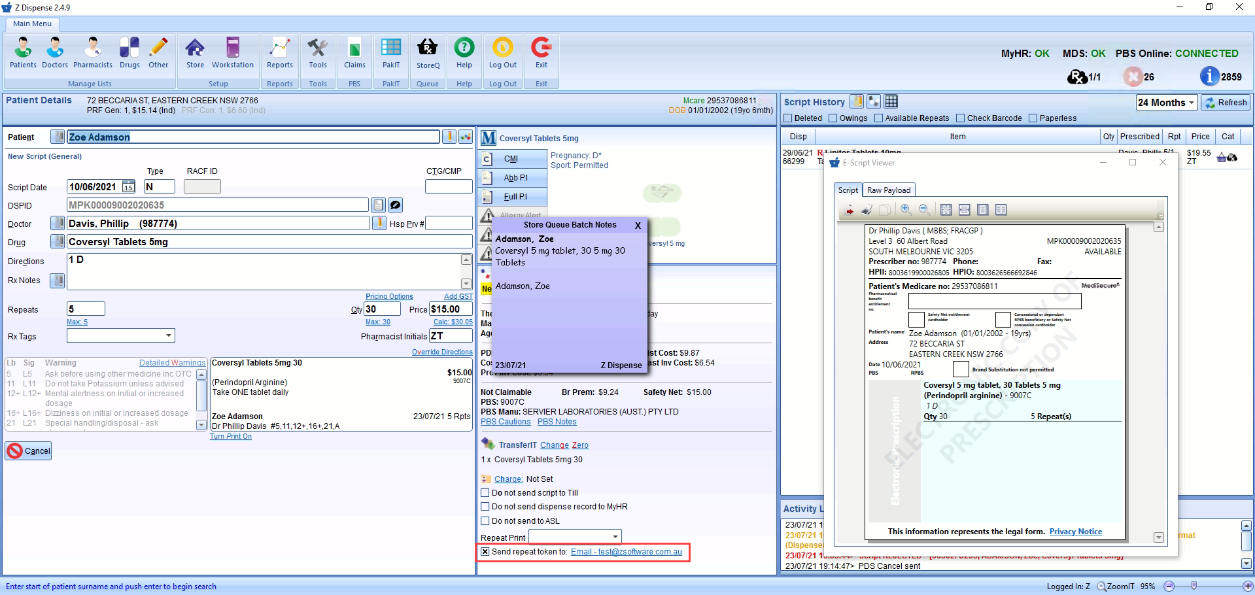Open the StoreQ basket icon

[x=428, y=52]
